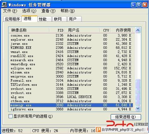Viewport: 149px width, 134px height.
Task: Click the 进程数: 52 status bar entry
Action: 12,131
